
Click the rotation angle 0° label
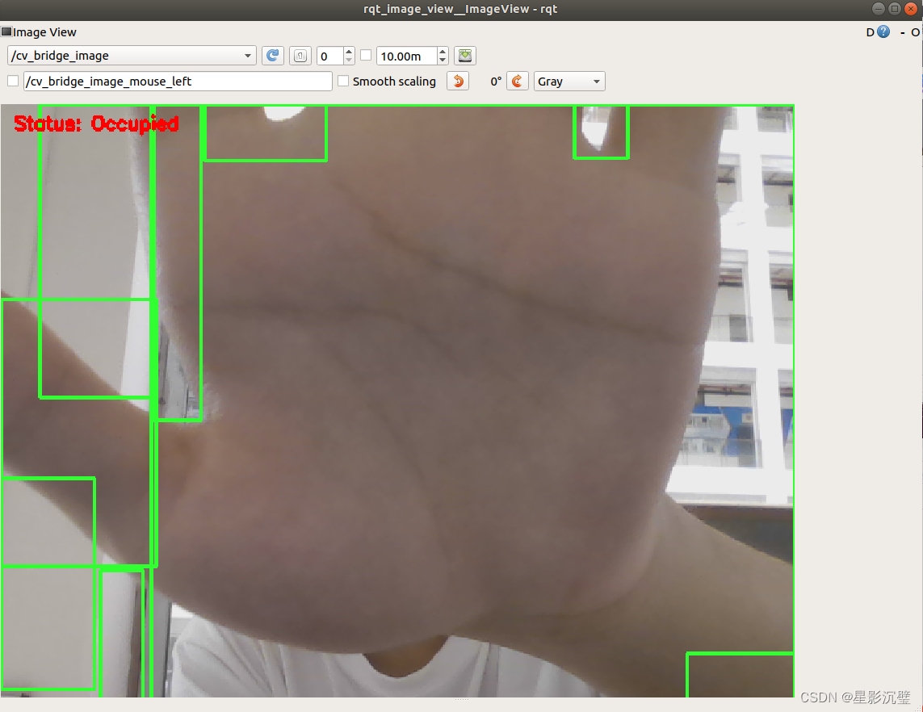click(497, 82)
